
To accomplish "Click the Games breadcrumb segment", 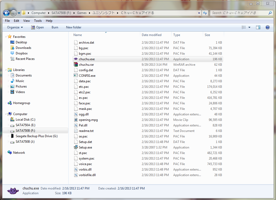I will 82,13.
